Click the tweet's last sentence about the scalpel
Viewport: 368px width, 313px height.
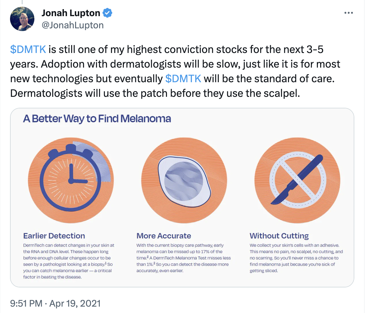(155, 93)
